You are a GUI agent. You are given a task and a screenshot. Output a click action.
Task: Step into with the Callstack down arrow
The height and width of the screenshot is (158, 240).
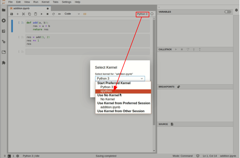click(x=194, y=49)
